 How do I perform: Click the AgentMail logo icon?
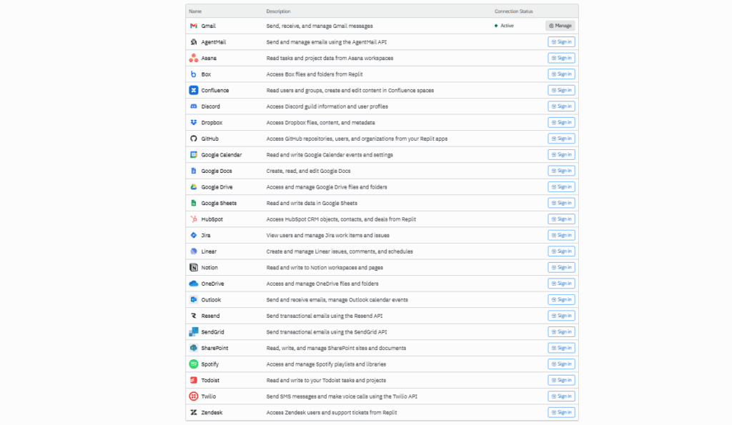point(193,42)
